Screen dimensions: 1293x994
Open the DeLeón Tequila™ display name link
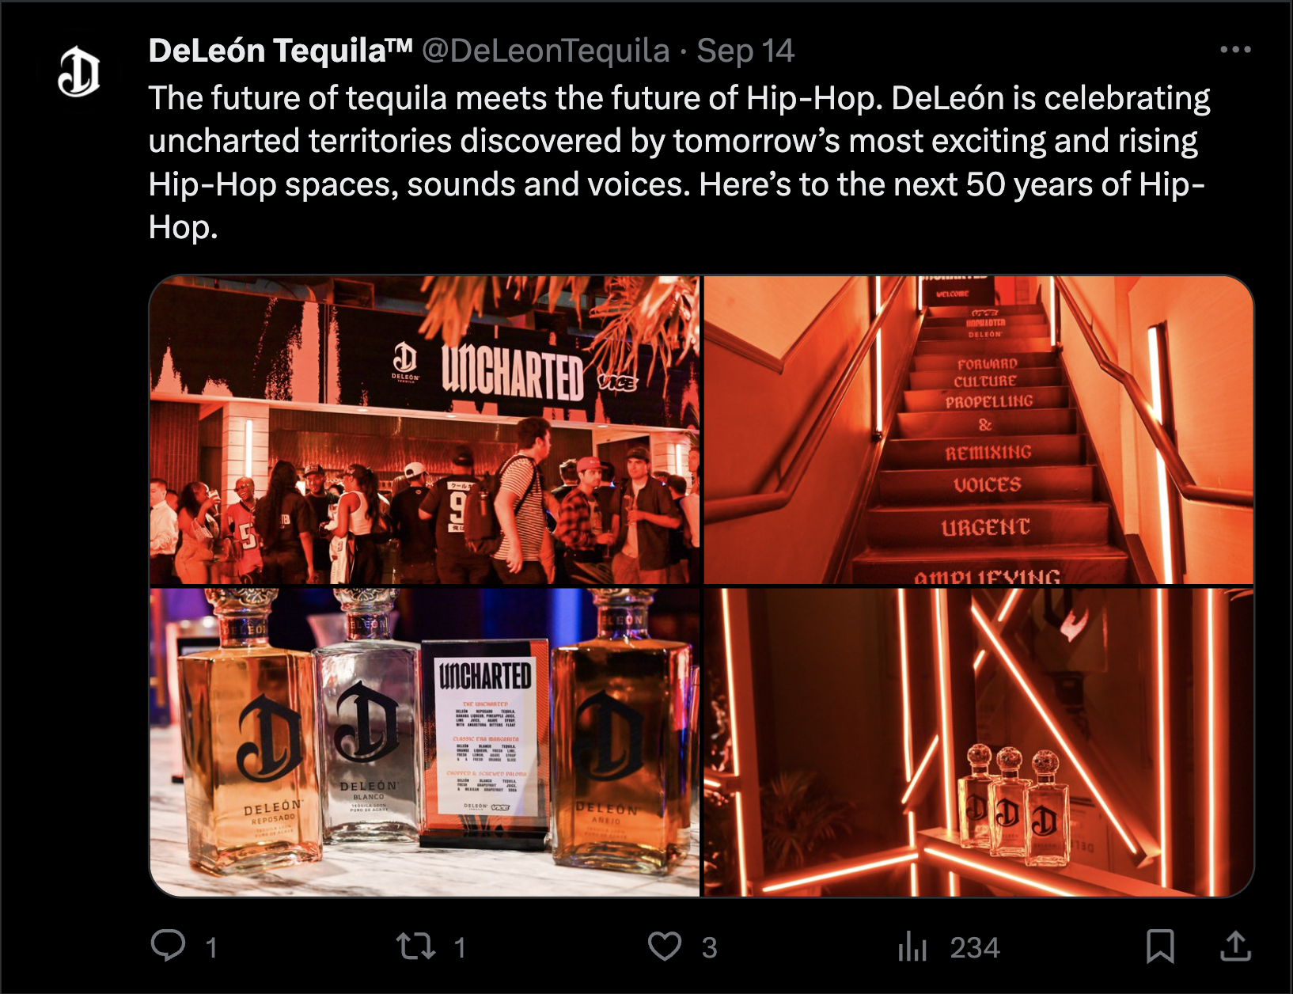click(281, 51)
